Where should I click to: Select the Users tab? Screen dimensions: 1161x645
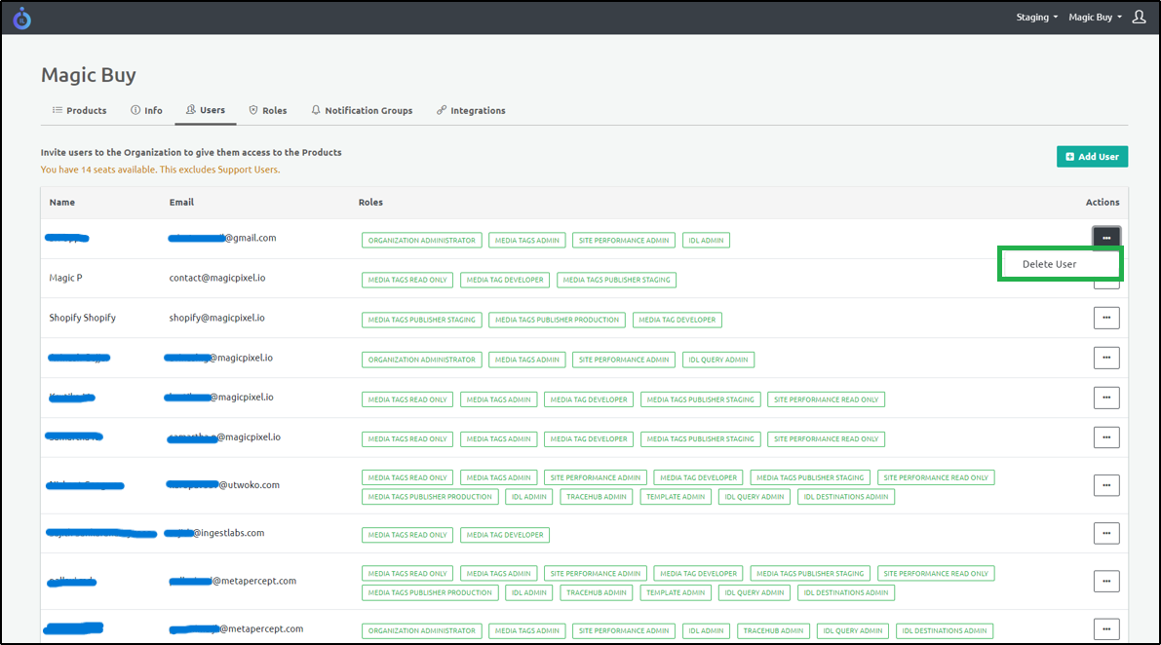tap(206, 110)
